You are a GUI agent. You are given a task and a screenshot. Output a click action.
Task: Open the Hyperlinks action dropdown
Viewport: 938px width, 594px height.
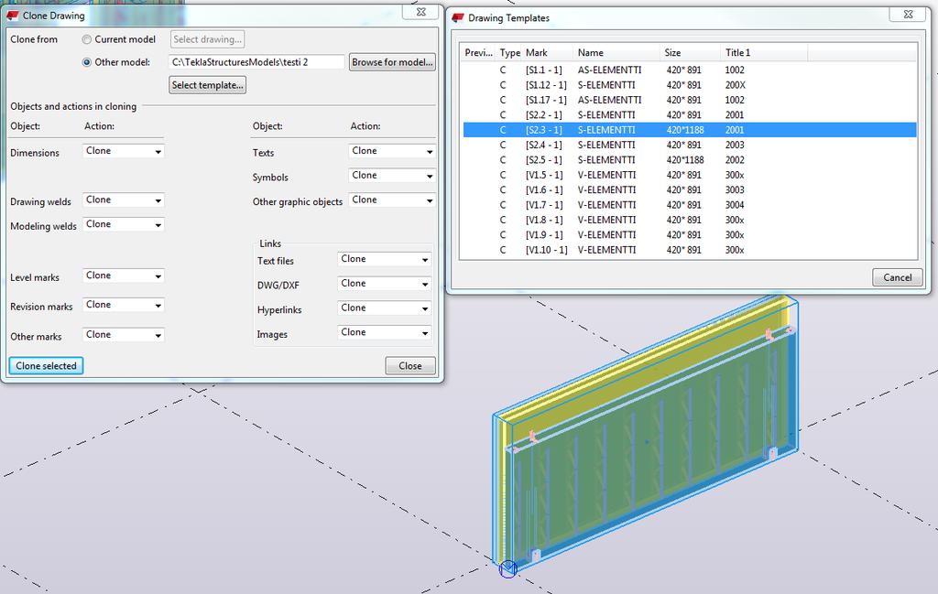[x=384, y=308]
